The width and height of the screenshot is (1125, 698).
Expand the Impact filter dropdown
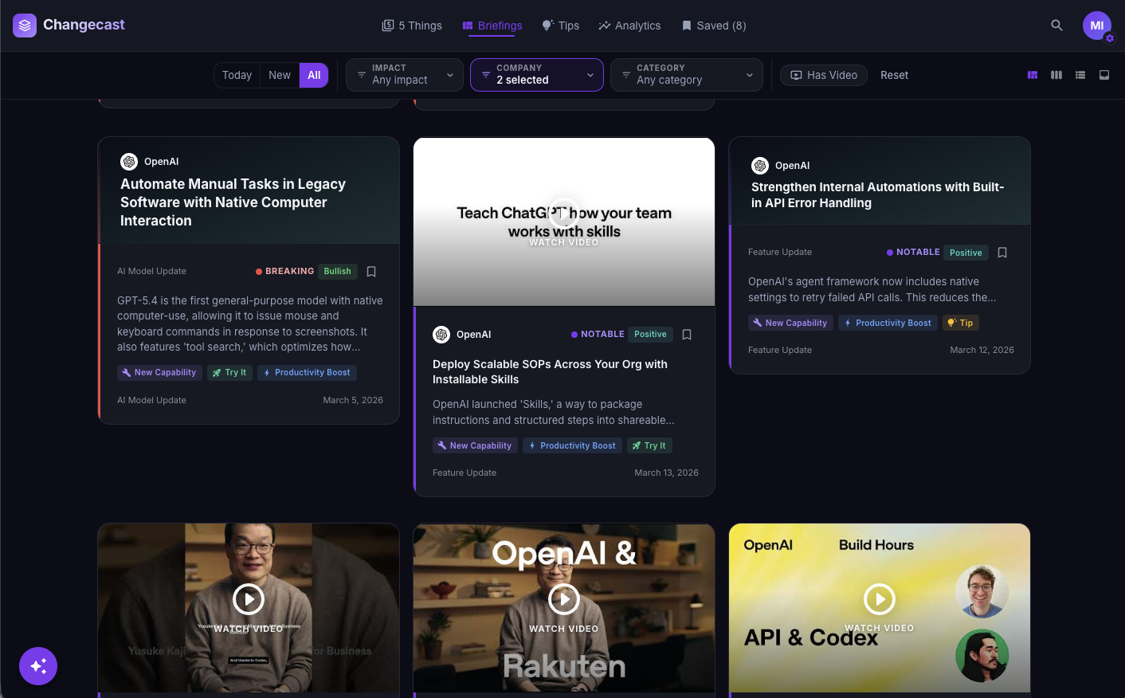click(405, 75)
